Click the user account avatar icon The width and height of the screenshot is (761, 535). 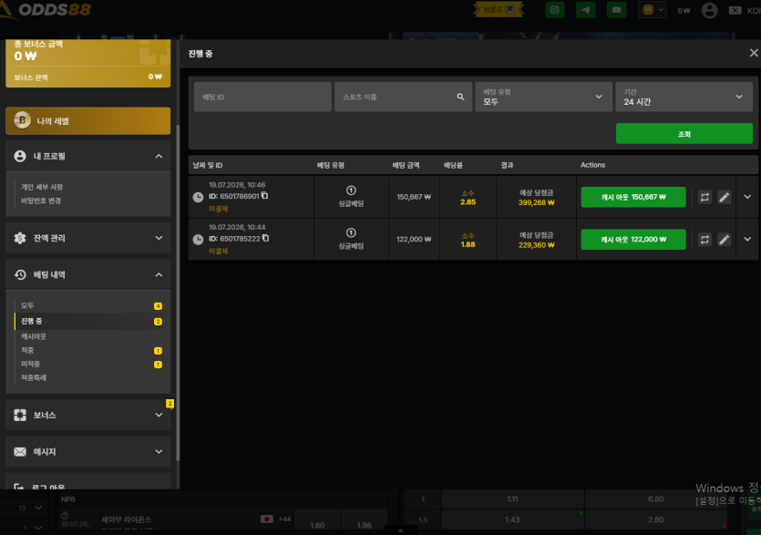click(710, 10)
